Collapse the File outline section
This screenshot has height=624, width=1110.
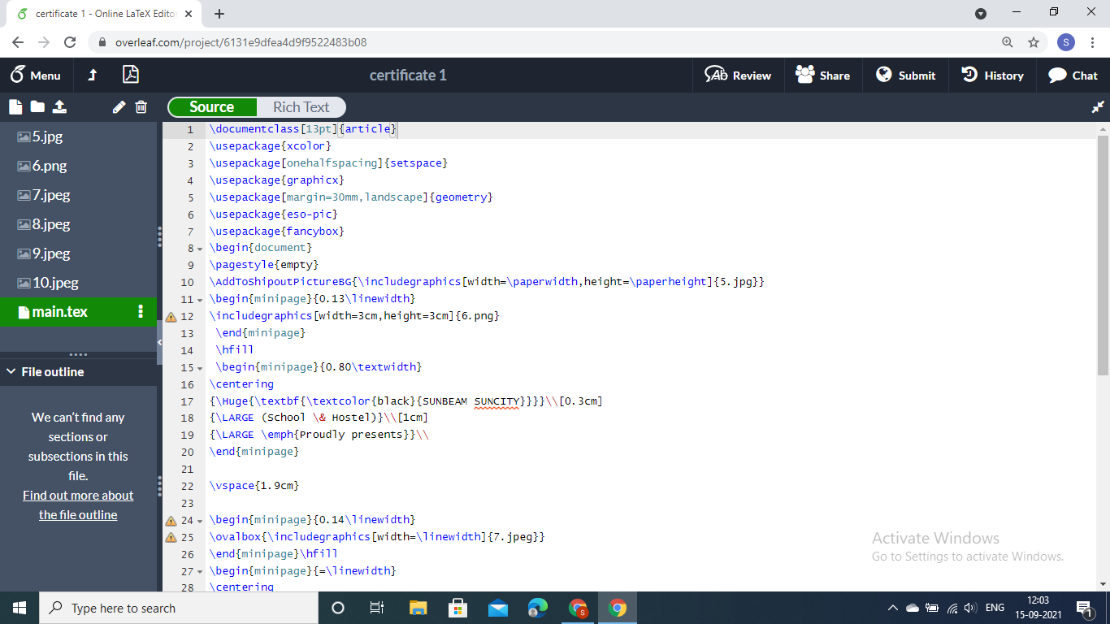tap(11, 372)
